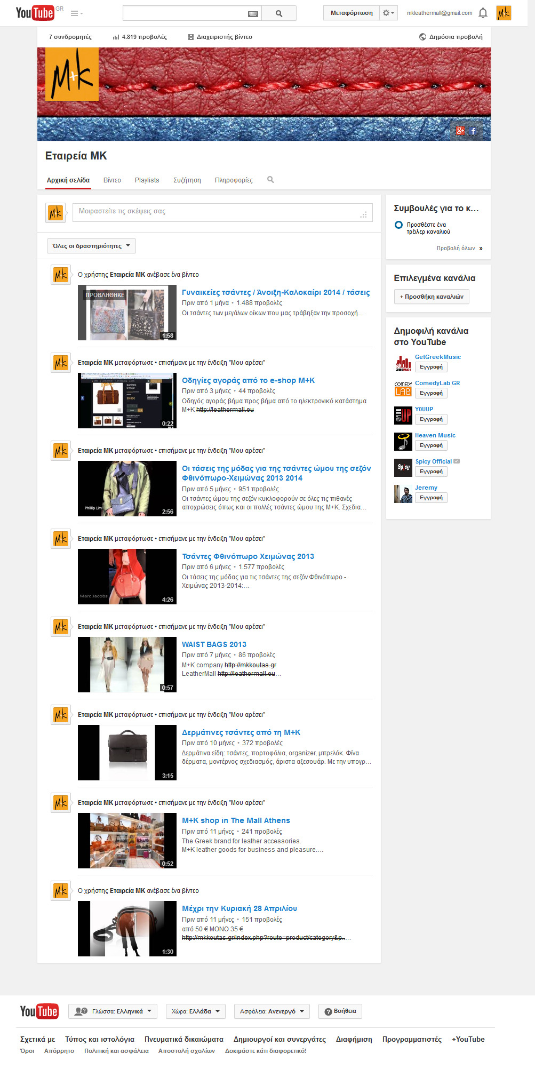
Task: Expand the Όλες οι δραστηριότητες filter dropdown
Action: pyautogui.click(x=91, y=246)
